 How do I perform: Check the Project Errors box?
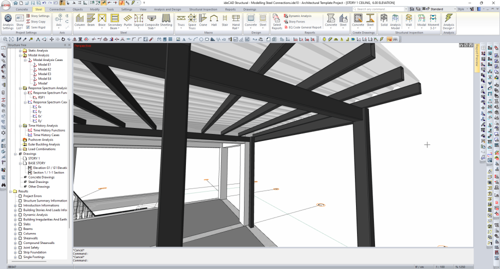point(20,196)
